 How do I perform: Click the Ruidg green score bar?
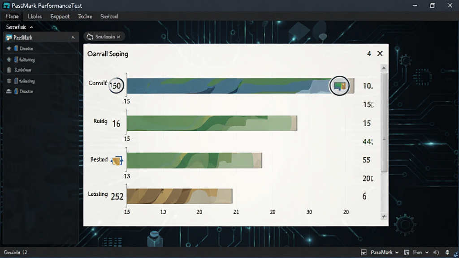tap(212, 123)
